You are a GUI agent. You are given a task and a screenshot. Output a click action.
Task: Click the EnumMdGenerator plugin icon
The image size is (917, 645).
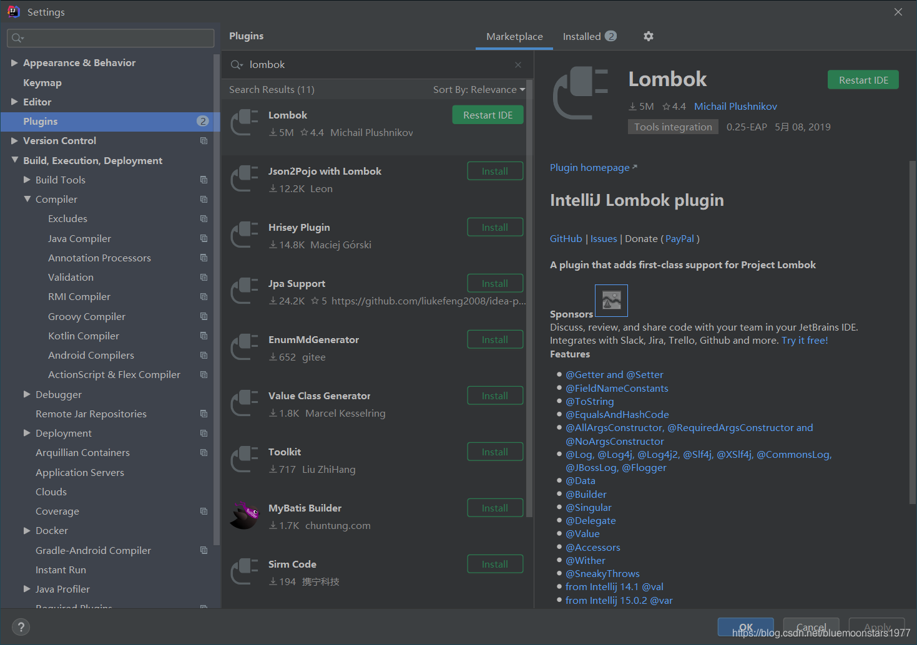coord(244,347)
